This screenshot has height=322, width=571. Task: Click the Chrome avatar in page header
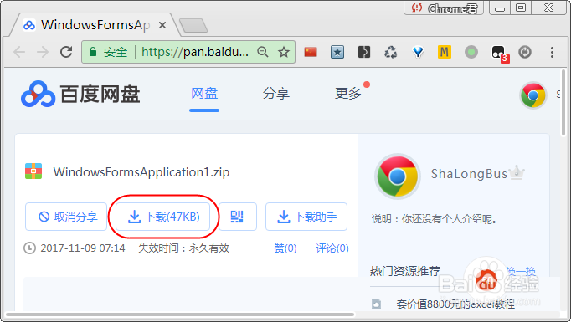pos(533,95)
